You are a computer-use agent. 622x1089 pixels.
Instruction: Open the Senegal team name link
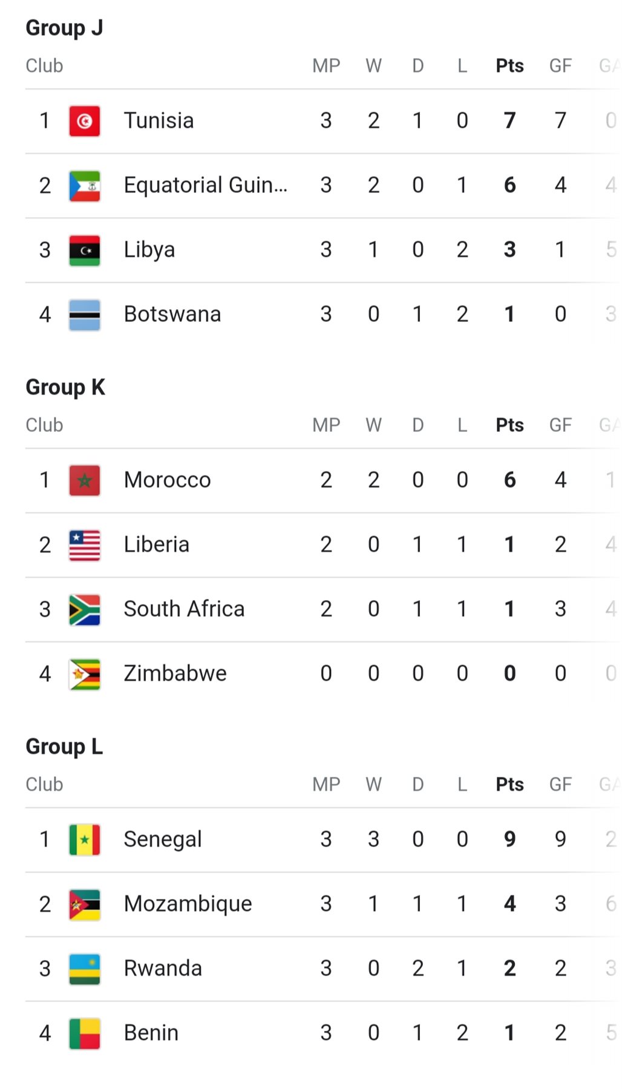(x=163, y=839)
